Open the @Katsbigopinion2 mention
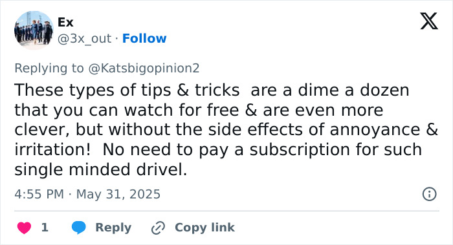The image size is (453, 245). click(x=144, y=68)
